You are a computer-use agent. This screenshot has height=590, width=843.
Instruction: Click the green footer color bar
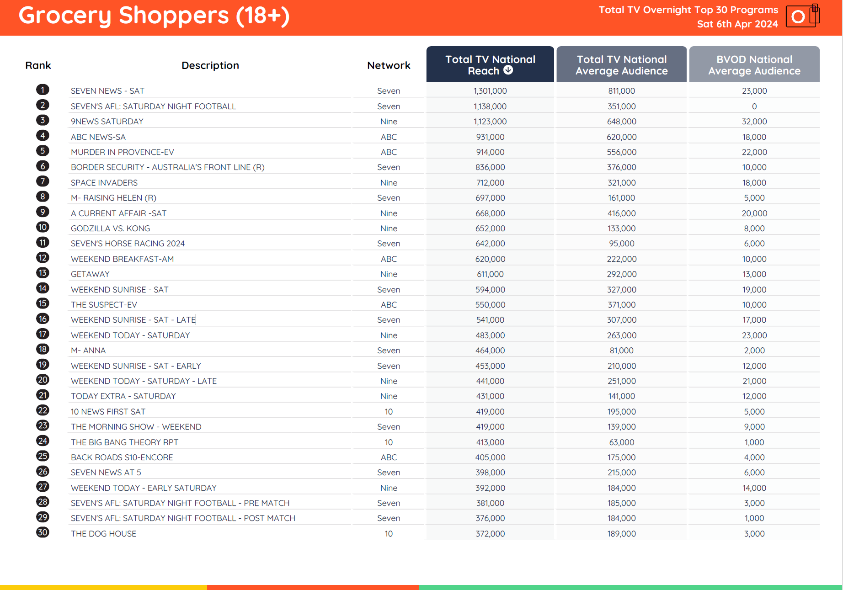pos(630,587)
